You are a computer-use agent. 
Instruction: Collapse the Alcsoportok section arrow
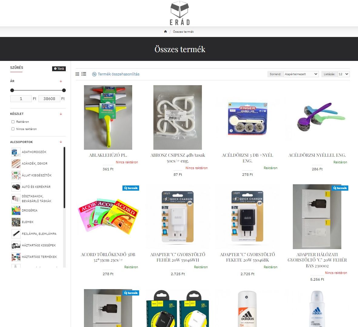[x=61, y=142]
